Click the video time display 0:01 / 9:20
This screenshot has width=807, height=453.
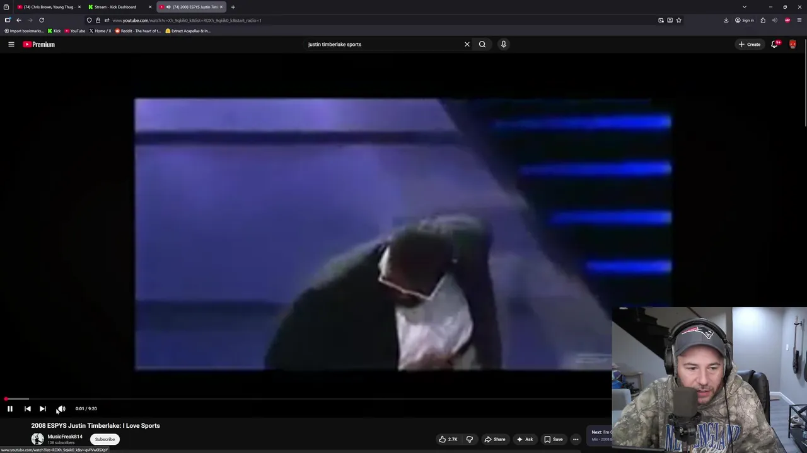coord(86,408)
